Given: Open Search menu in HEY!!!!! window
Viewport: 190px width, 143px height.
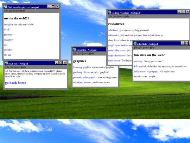Looking at the screenshot, I should pos(17,67).
